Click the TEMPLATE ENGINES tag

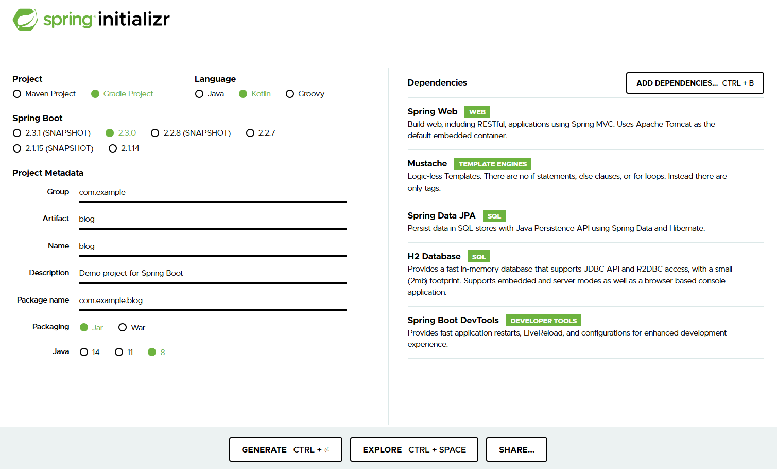click(493, 164)
